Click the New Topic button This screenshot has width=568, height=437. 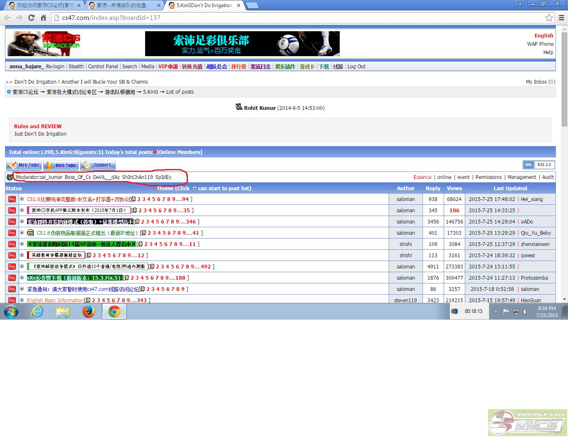click(x=24, y=165)
